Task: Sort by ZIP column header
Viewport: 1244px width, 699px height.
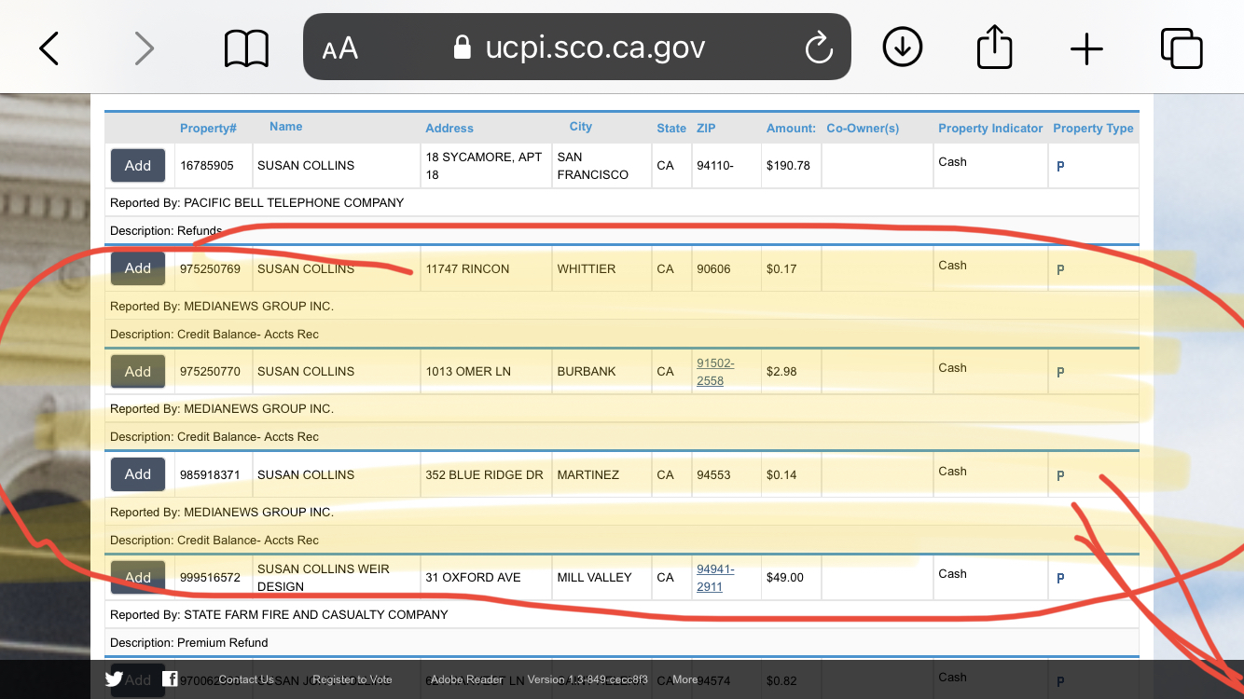Action: click(706, 128)
